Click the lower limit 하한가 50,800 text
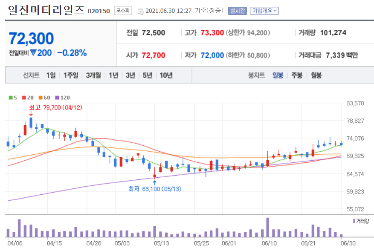Screen dimensions: 374x251 pos(248,55)
